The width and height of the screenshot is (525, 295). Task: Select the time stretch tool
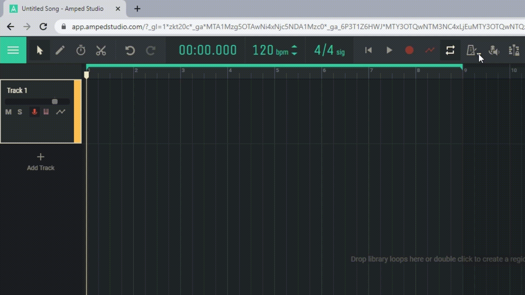81,50
